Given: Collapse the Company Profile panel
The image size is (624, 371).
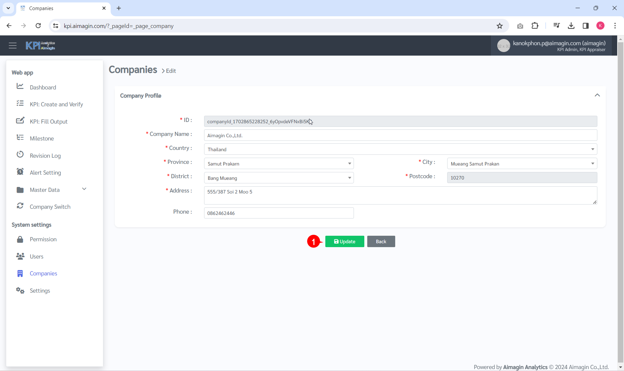Looking at the screenshot, I should point(597,95).
